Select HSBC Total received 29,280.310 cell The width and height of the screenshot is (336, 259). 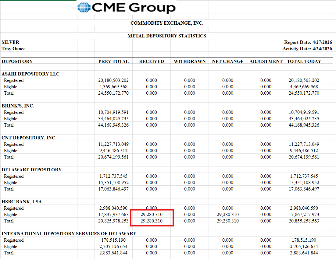click(152, 221)
